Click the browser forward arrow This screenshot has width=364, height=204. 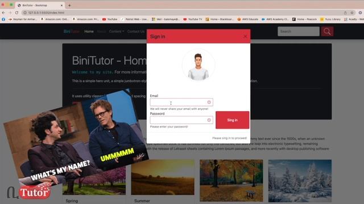click(x=10, y=12)
